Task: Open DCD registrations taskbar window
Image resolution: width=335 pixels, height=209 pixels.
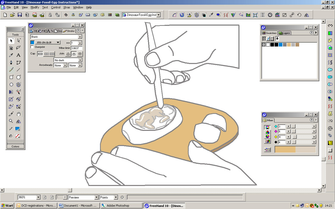Action: 36,206
